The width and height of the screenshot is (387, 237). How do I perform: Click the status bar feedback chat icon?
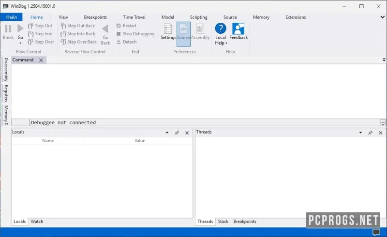click(376, 232)
